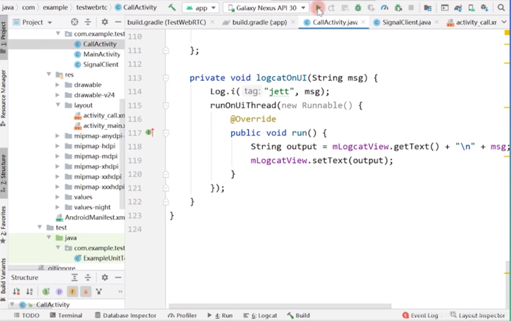Open Project Structure from toolbar

(x=428, y=8)
